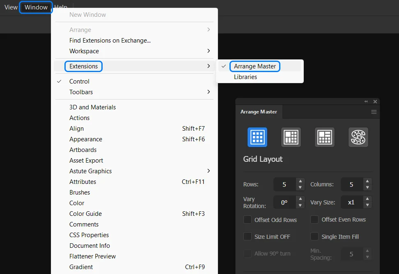Toggle the Size Limit OFF checkbox
The image size is (399, 274).
248,237
